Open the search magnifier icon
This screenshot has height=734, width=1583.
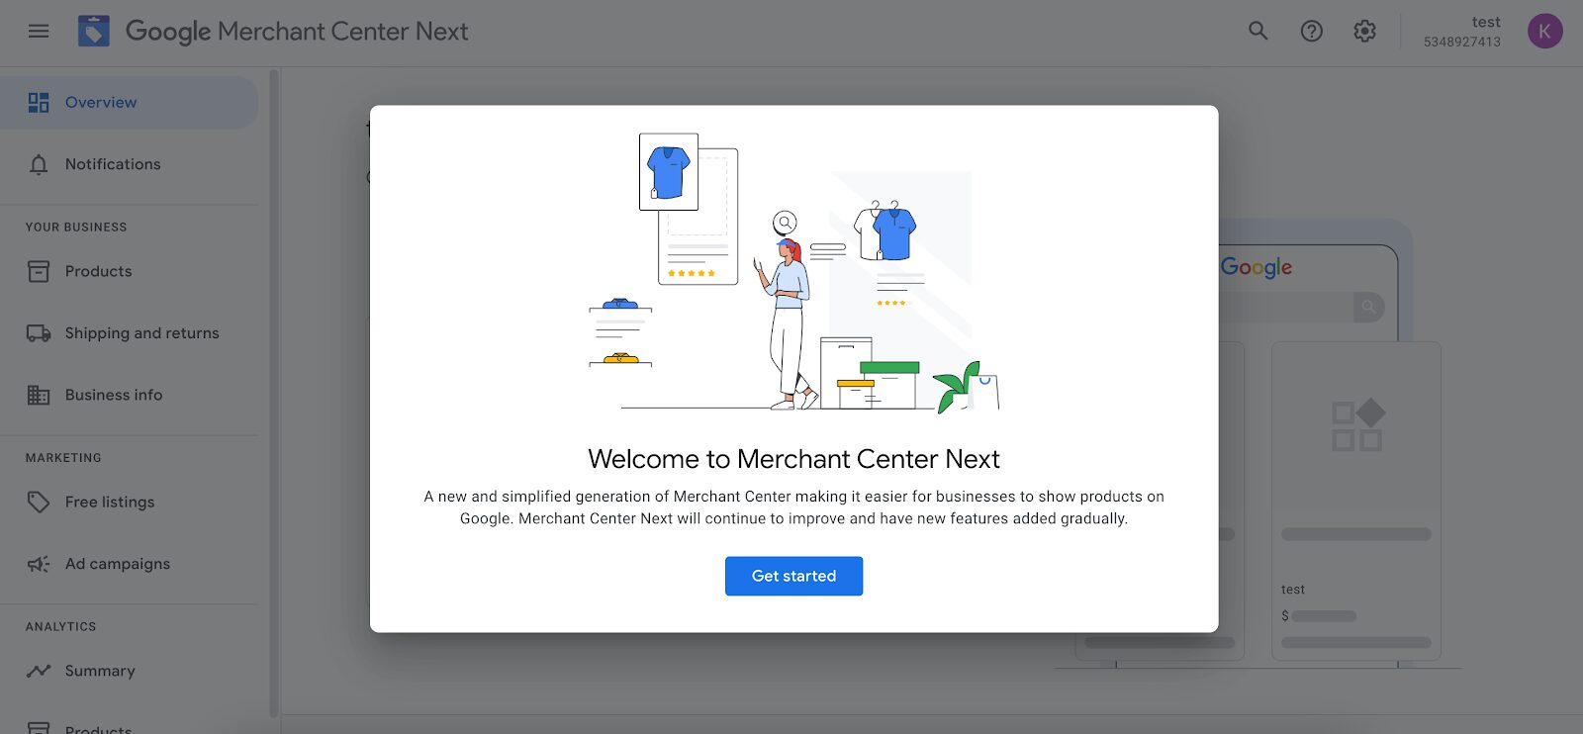[1257, 31]
